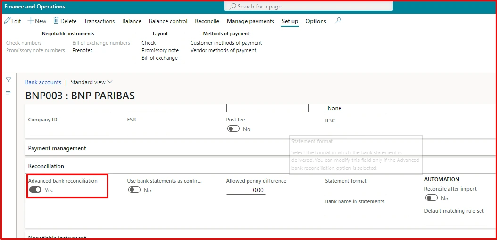The height and width of the screenshot is (240, 497).
Task: Click the Statement format field
Action: (x=356, y=190)
